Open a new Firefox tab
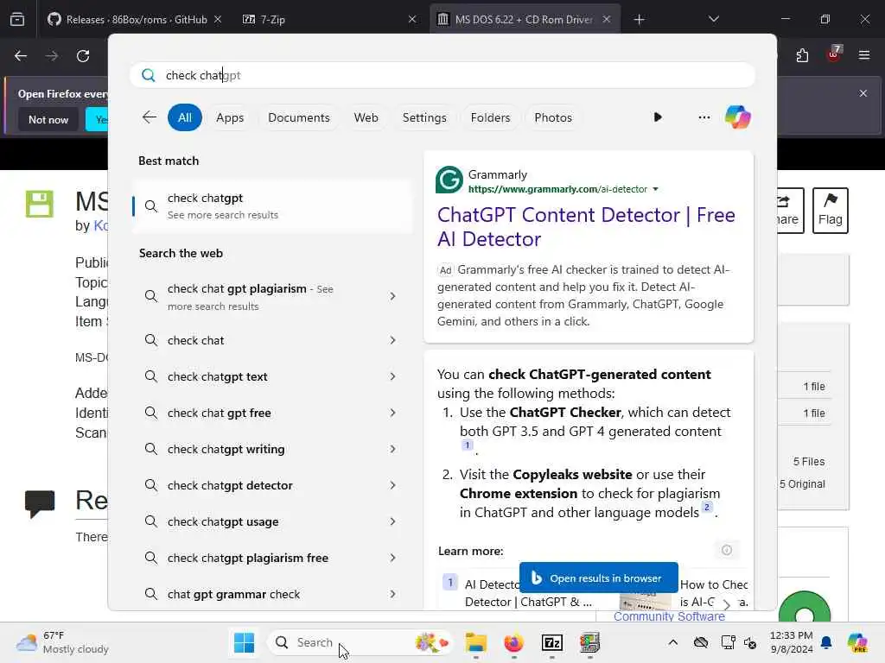The height and width of the screenshot is (663, 885). [639, 20]
